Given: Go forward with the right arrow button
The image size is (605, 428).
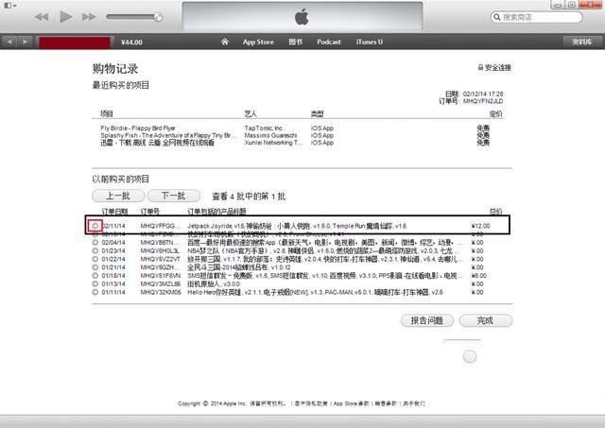Looking at the screenshot, I should click(26, 42).
